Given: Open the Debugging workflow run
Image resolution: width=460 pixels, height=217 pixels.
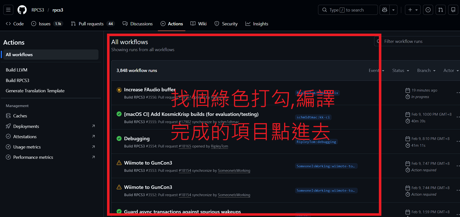Looking at the screenshot, I should click(137, 138).
